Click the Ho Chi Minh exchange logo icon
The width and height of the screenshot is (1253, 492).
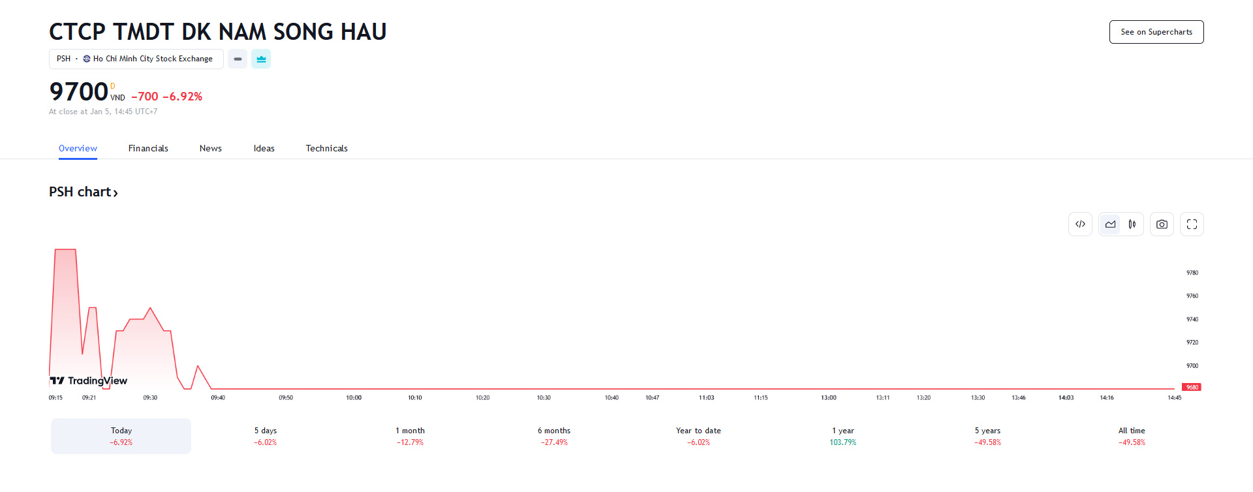pyautogui.click(x=86, y=58)
